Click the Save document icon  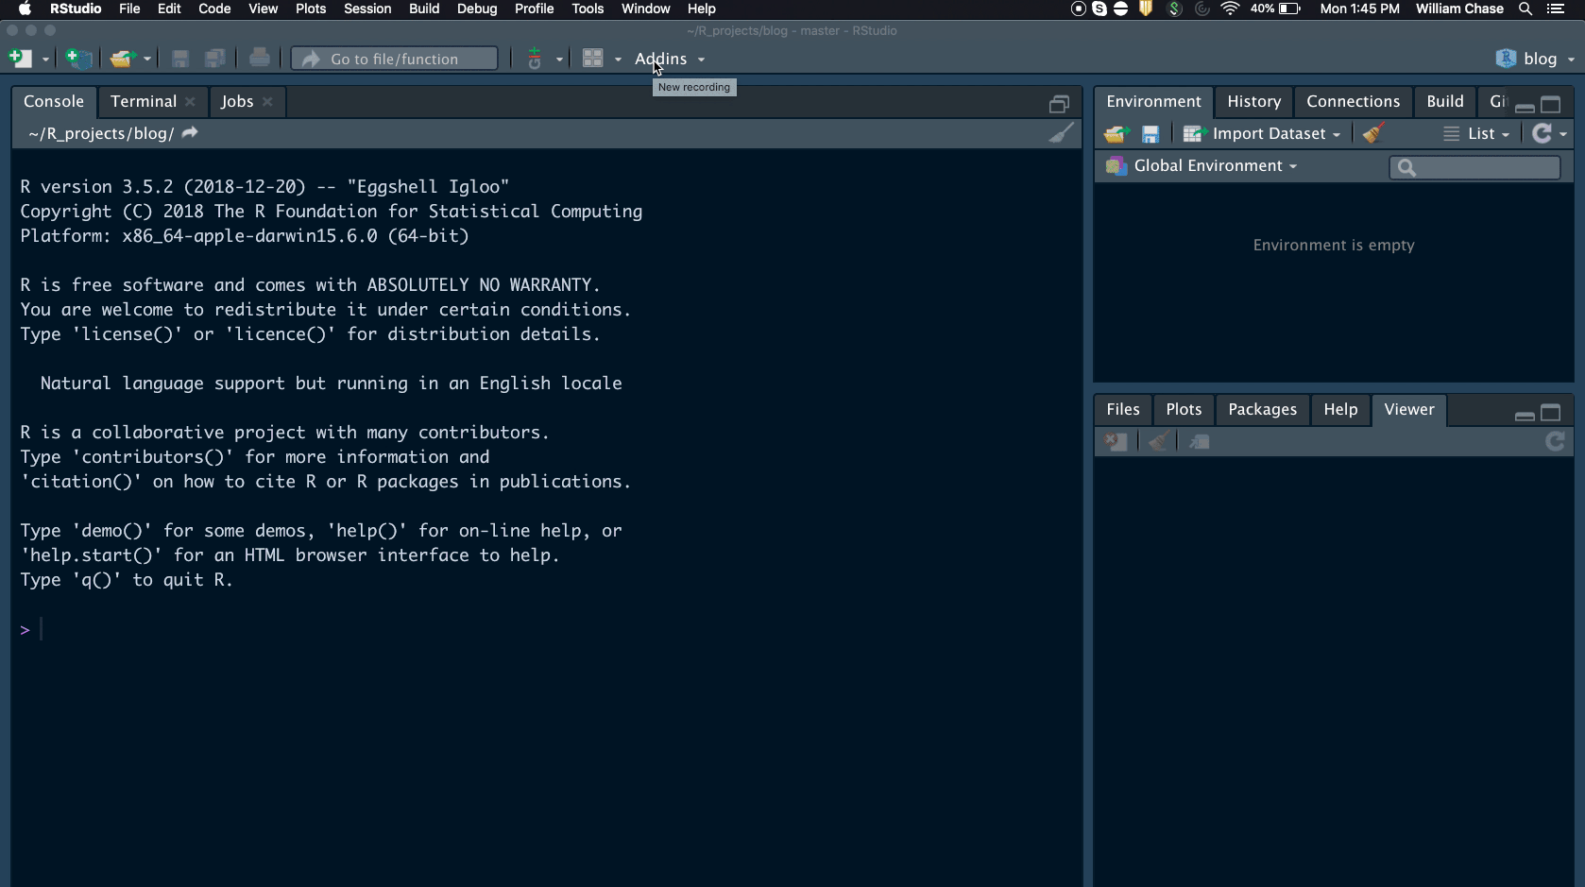point(180,59)
